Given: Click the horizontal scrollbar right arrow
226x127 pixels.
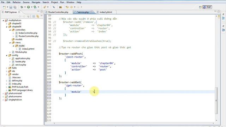Looking at the screenshot, I should (213, 123).
